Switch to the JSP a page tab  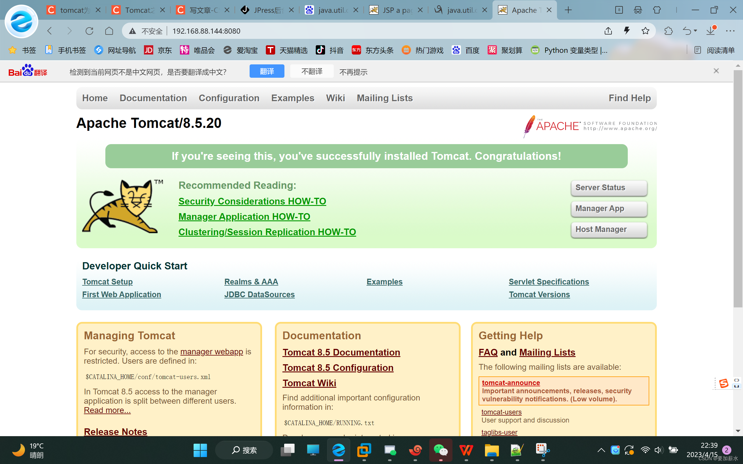click(396, 10)
